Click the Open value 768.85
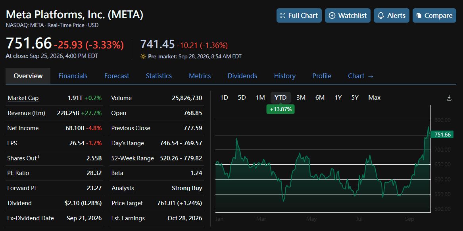This screenshot has height=231, width=463. pyautogui.click(x=193, y=113)
